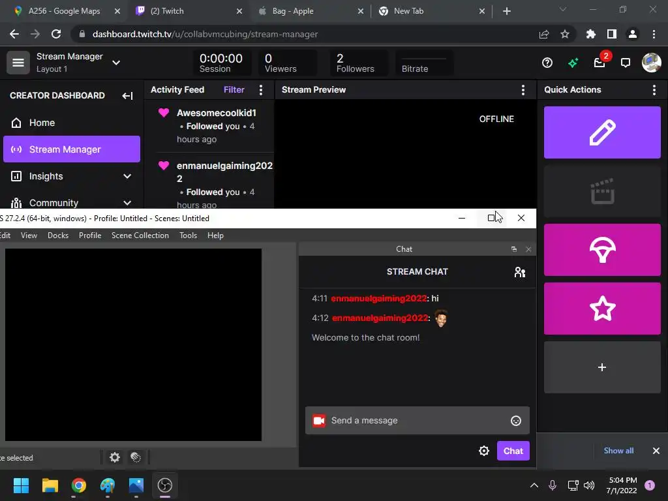Viewport: 668px width, 501px height.
Task: Click the star quick action tile
Action: pyautogui.click(x=602, y=309)
